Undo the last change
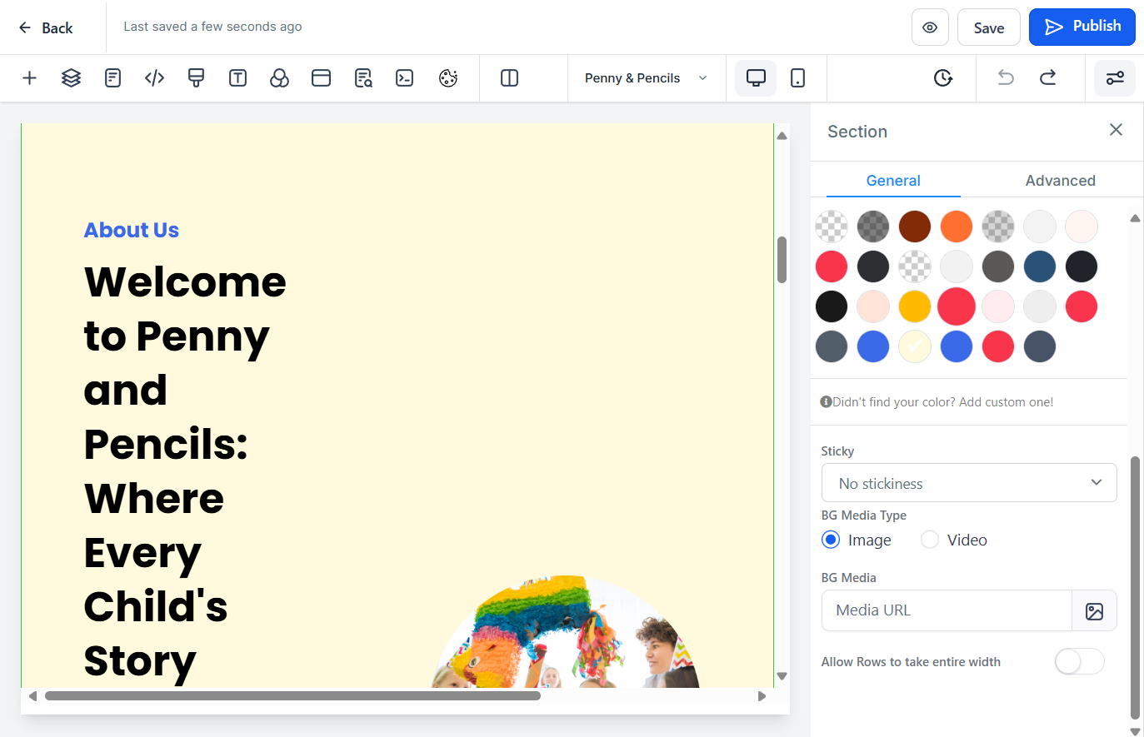This screenshot has width=1144, height=737. click(x=1006, y=78)
